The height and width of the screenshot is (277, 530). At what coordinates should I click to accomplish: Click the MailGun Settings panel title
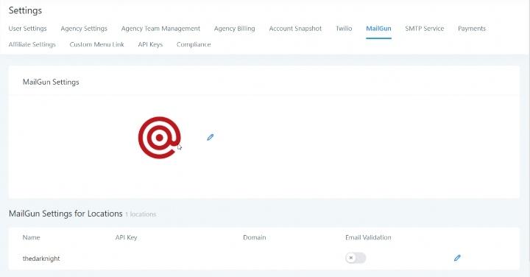tap(51, 82)
